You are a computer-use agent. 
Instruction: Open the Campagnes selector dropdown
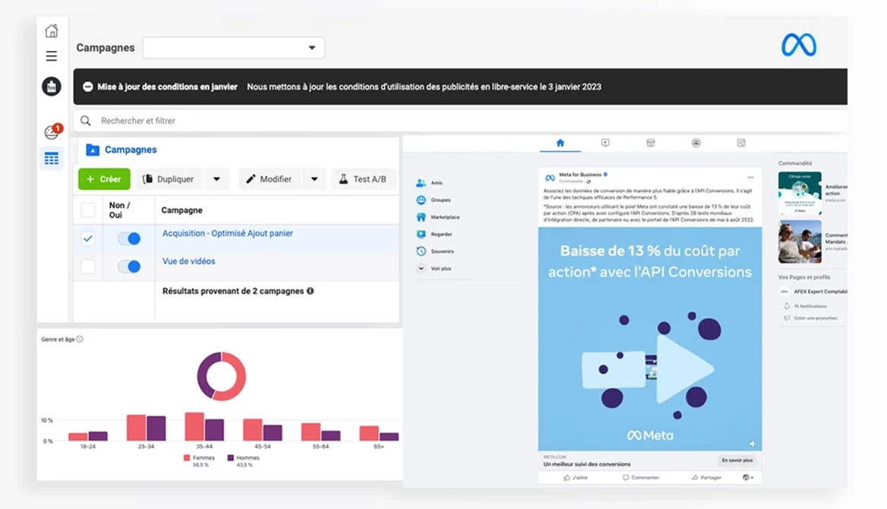234,48
